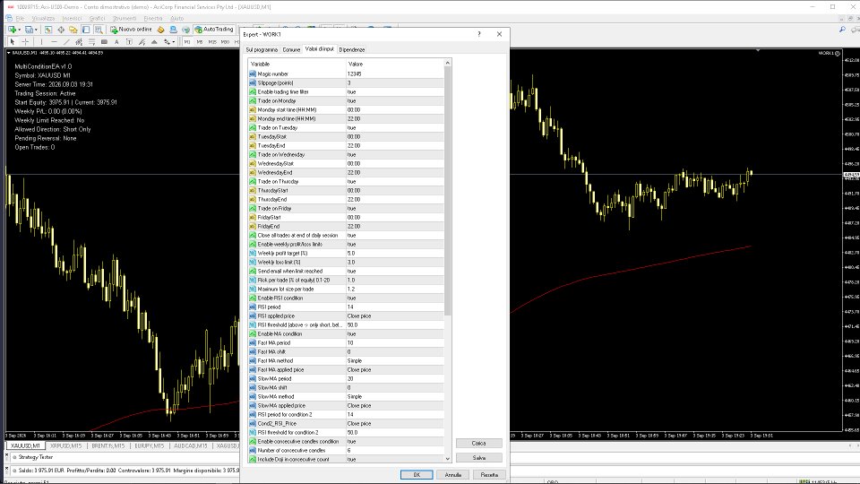Open the Profiles toolbar icon
The height and width of the screenshot is (484, 860).
30,29
